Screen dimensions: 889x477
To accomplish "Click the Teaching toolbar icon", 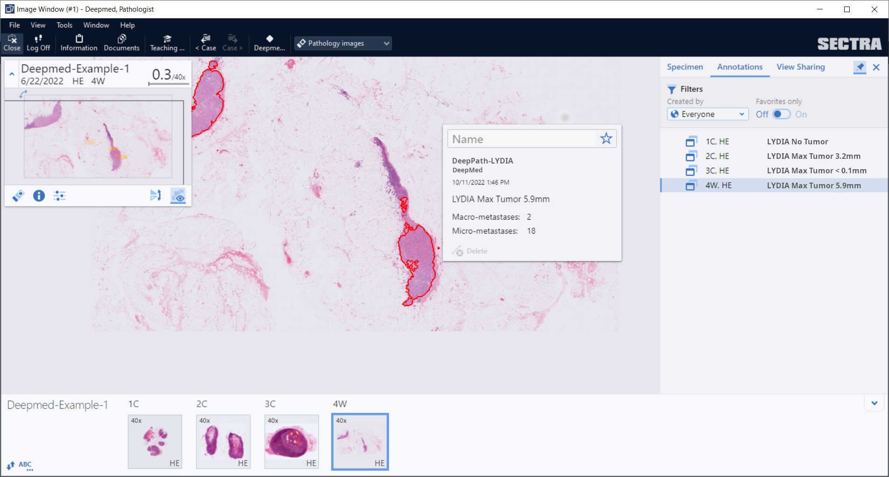I will (x=167, y=43).
